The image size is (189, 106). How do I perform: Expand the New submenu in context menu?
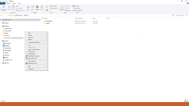point(36,66)
